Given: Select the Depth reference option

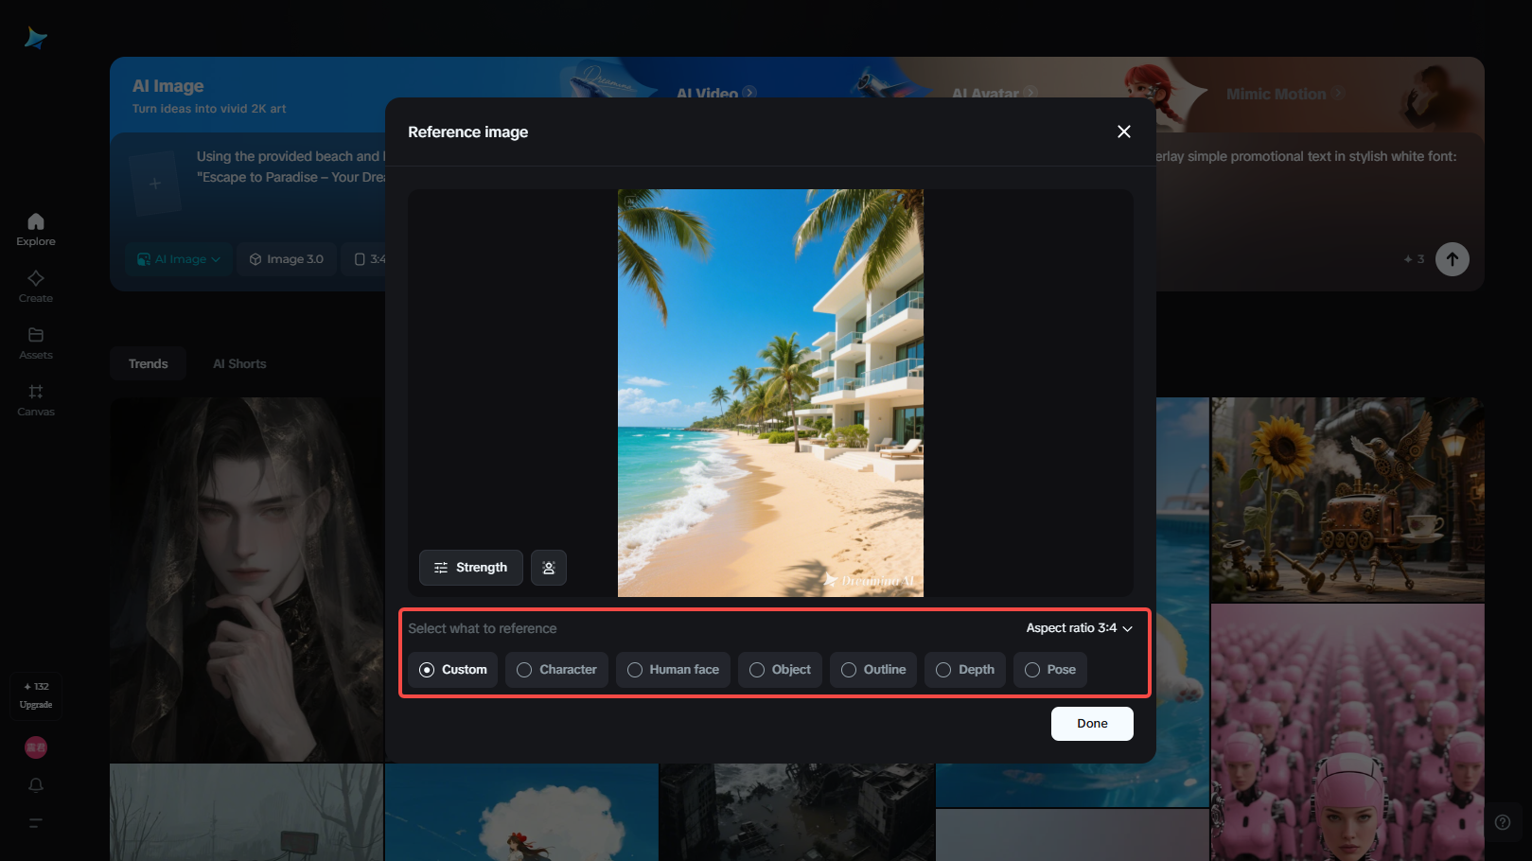Looking at the screenshot, I should [965, 670].
